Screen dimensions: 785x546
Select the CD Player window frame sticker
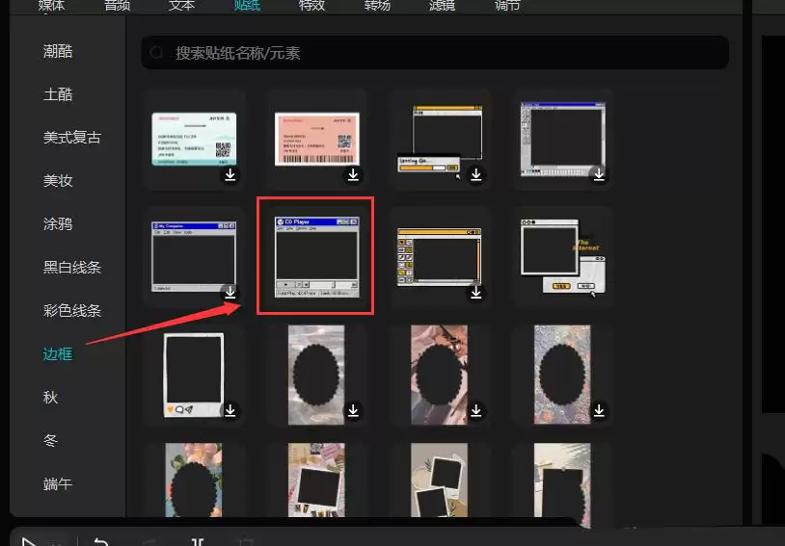coord(316,256)
